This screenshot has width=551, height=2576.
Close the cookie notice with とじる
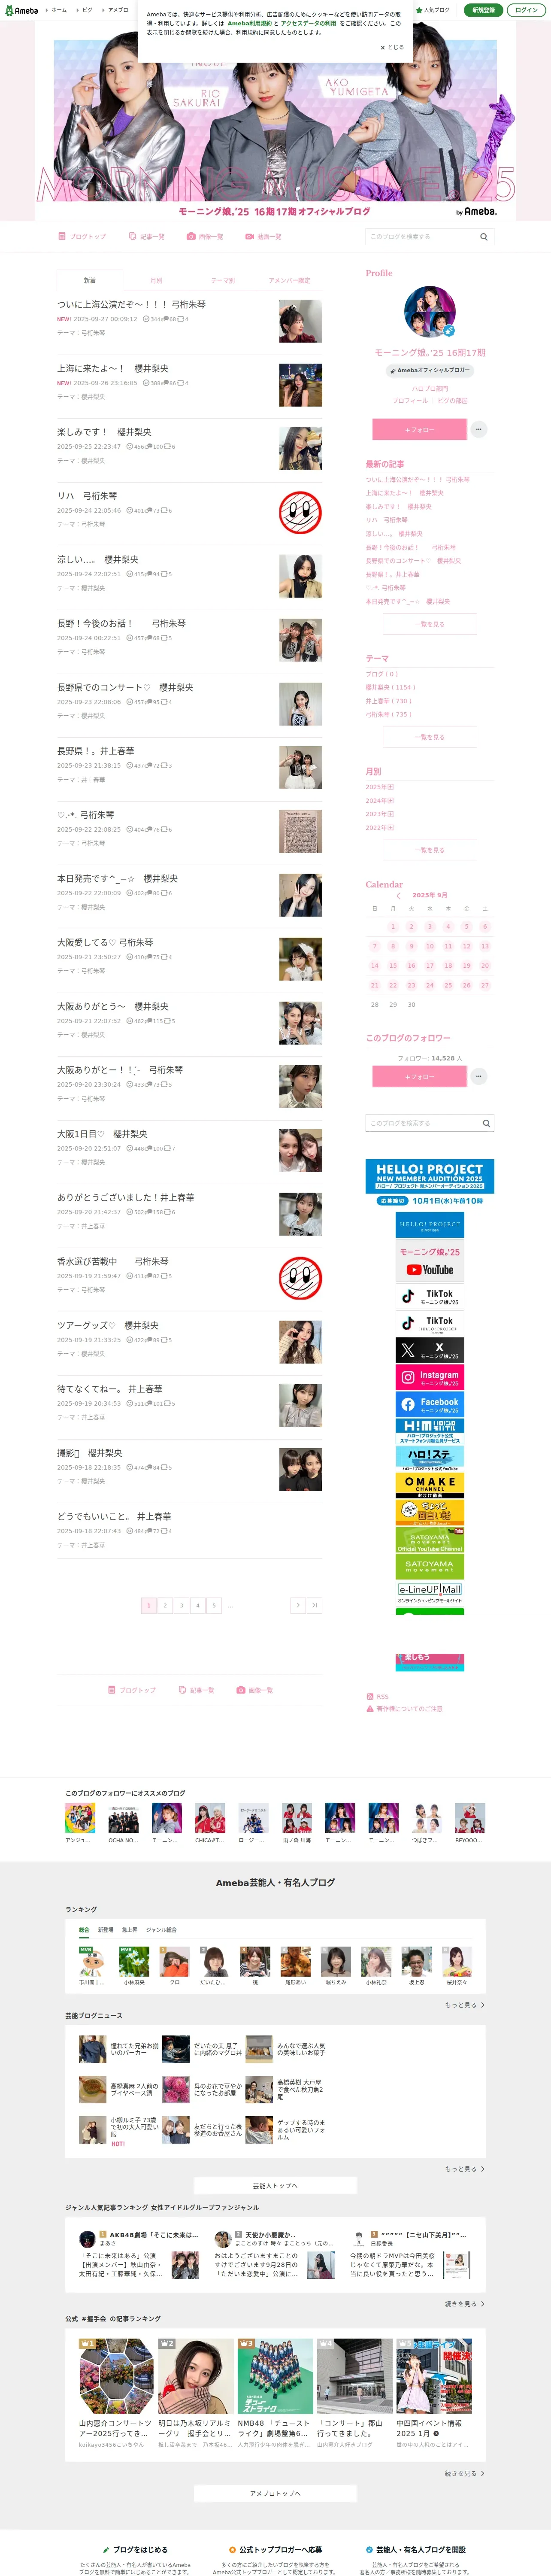pyautogui.click(x=392, y=47)
